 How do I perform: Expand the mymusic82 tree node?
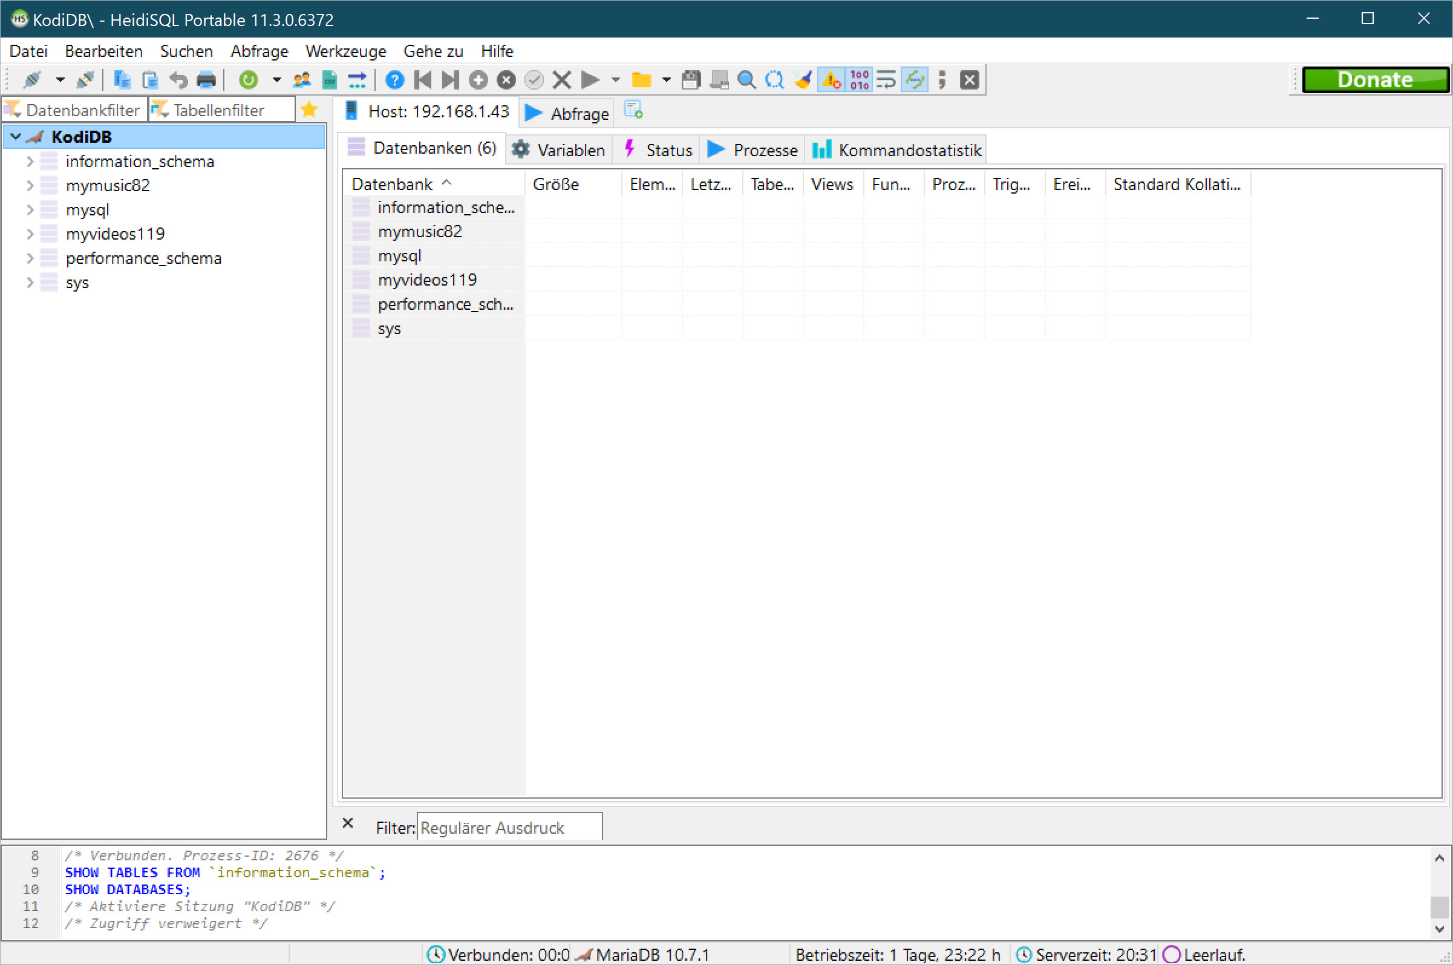click(30, 185)
